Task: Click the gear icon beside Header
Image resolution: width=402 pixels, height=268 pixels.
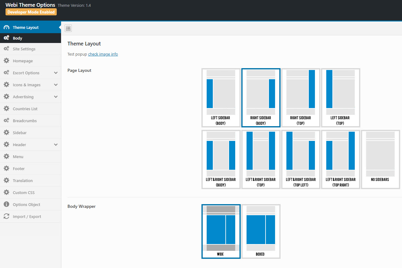Action: 6,145
